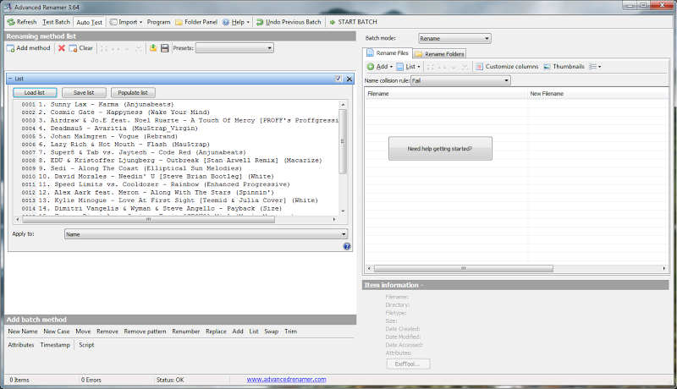The width and height of the screenshot is (677, 389).
Task: Open the Program menu
Action: (158, 22)
